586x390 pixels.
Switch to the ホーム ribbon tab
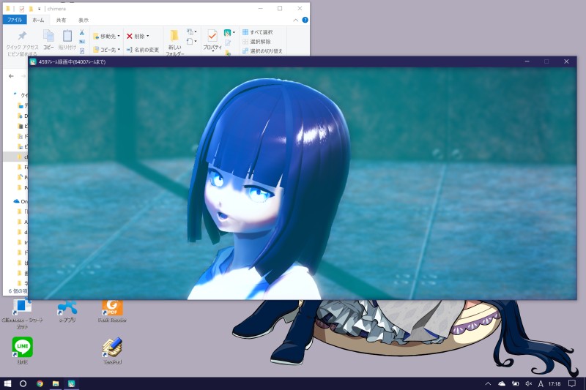pos(38,20)
